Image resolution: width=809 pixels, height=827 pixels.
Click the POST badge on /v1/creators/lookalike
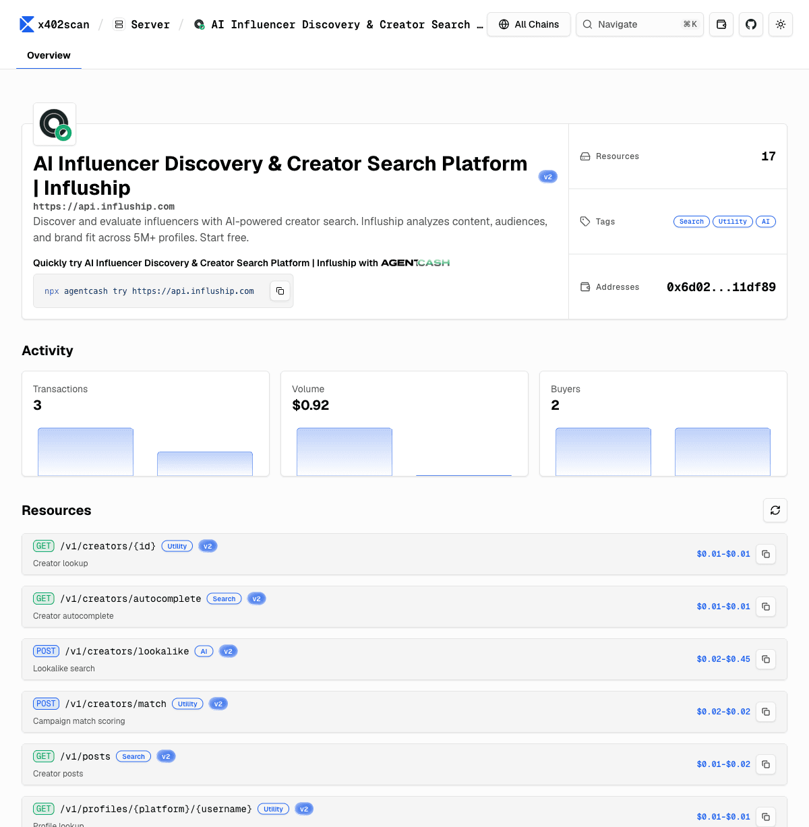tap(47, 651)
